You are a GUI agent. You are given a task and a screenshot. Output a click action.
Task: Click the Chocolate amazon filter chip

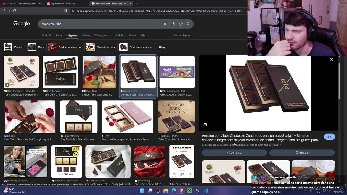137,47
